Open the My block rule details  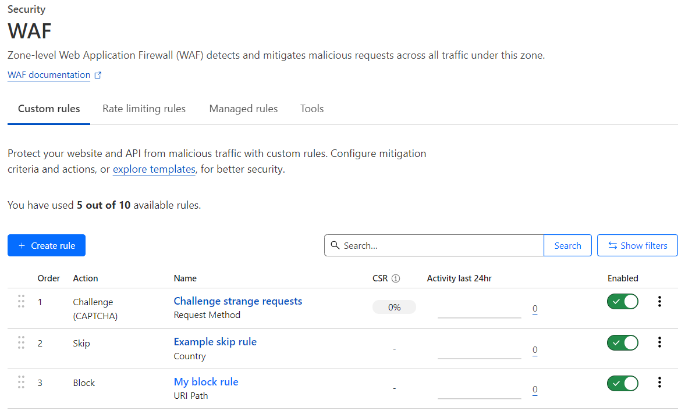[x=206, y=381]
